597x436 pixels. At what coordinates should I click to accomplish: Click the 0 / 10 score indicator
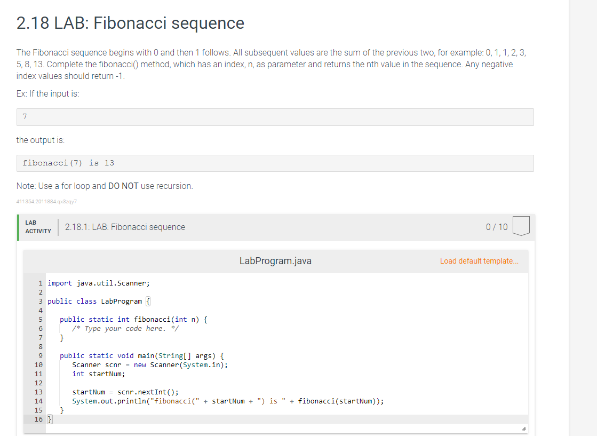tap(496, 226)
